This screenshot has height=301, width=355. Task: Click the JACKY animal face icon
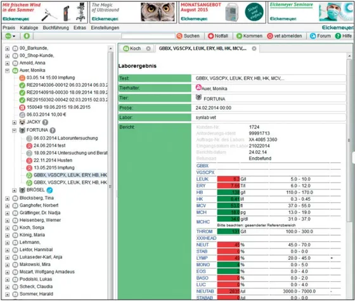[22, 122]
